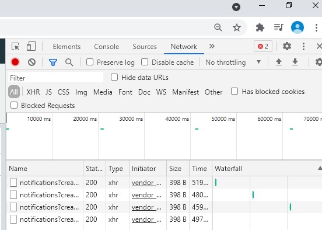
Task: Check the Disable cache checkbox
Action: [x=145, y=62]
